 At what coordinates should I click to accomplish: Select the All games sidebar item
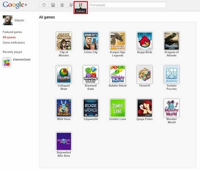click(9, 37)
